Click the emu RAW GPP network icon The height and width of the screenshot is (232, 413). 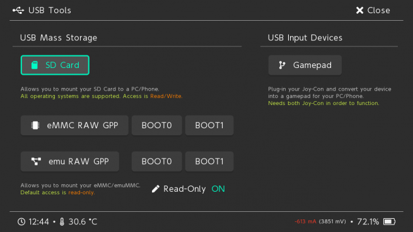[36, 162]
